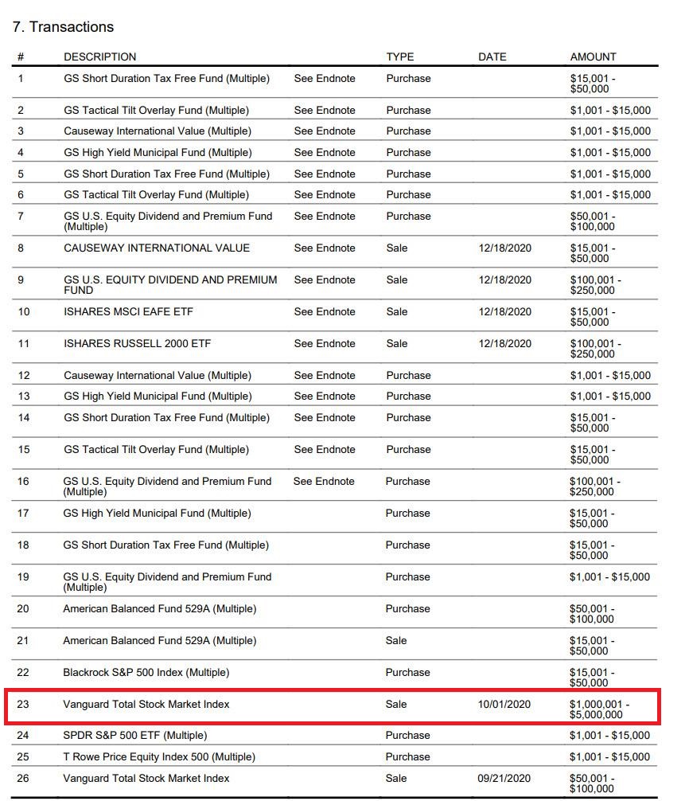Click the $1,000,001 - $5,000,000 amount
The height and width of the screenshot is (801, 685).
[599, 709]
